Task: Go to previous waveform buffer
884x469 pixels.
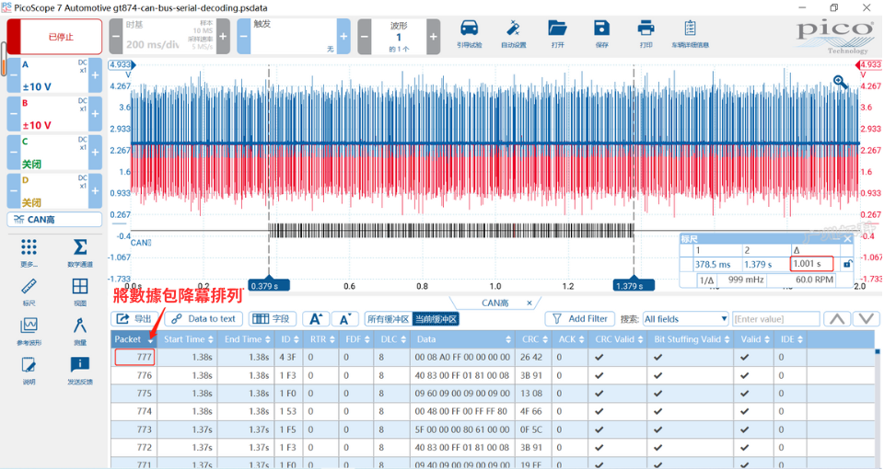Action: [365, 37]
